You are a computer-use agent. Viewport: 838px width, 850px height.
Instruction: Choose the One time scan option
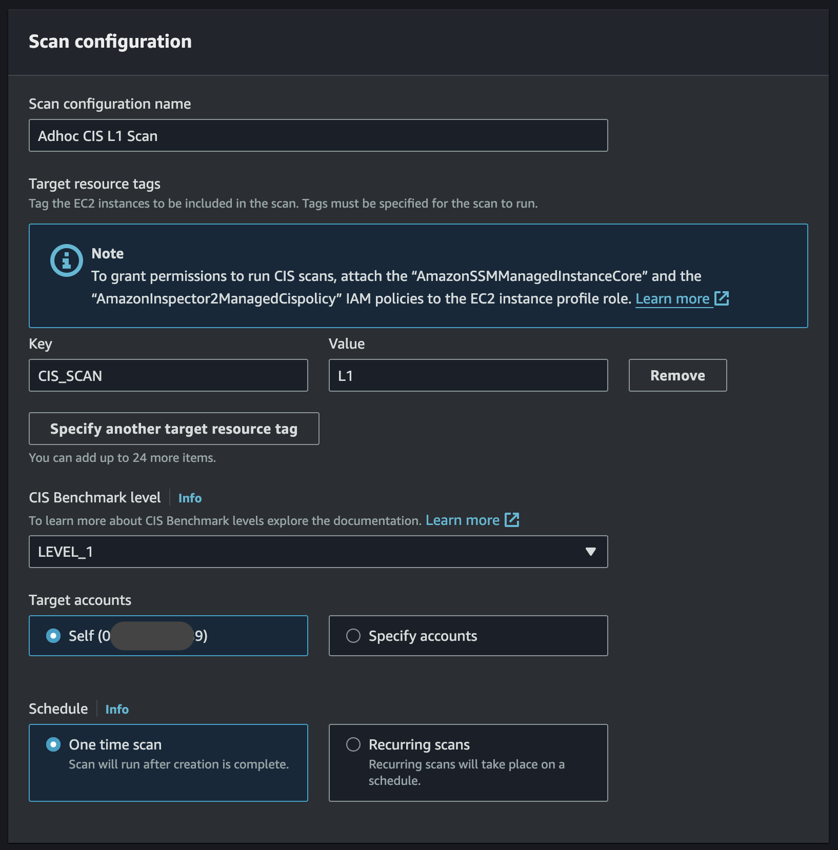(54, 744)
